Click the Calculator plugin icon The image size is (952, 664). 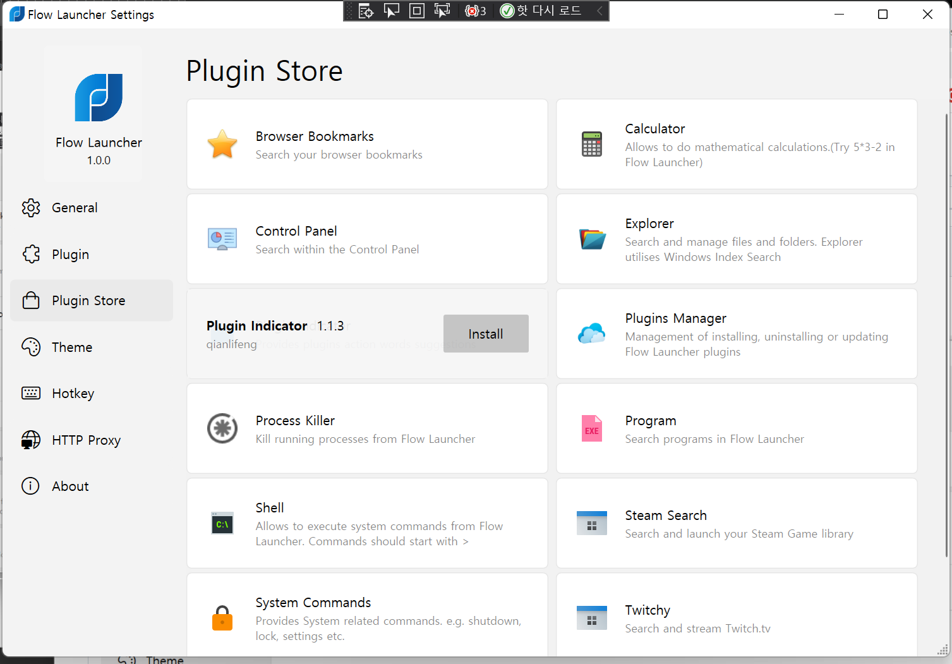592,144
